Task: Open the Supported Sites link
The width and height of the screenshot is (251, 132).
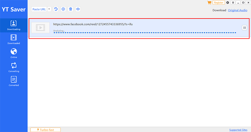Action: 238,130
